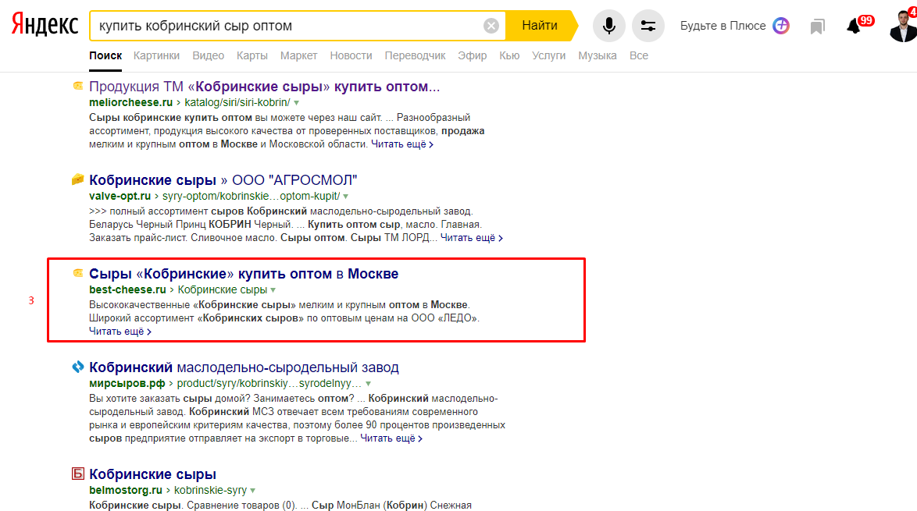
Task: Click cheese favicon of valve-opt.ru result
Action: click(78, 179)
